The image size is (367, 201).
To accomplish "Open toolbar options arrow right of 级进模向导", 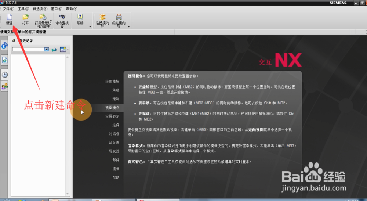I will click(129, 27).
